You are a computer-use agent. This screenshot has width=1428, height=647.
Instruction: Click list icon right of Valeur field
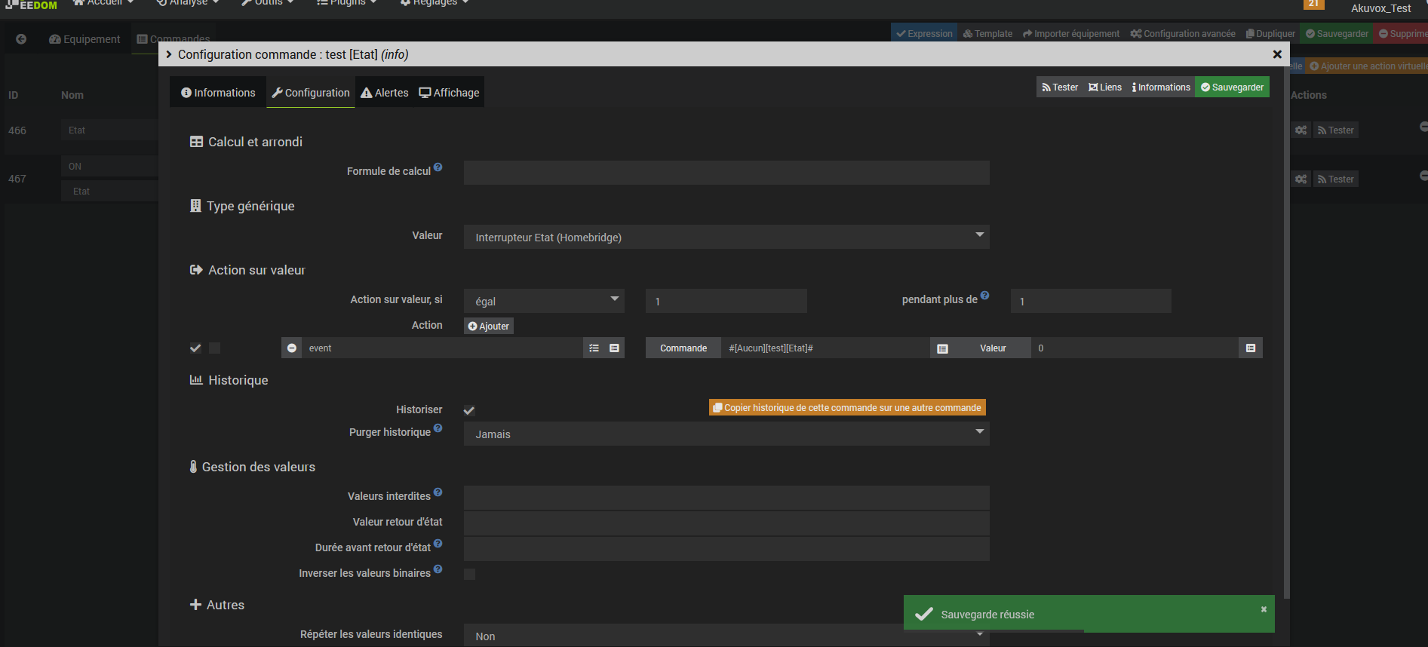click(1250, 348)
